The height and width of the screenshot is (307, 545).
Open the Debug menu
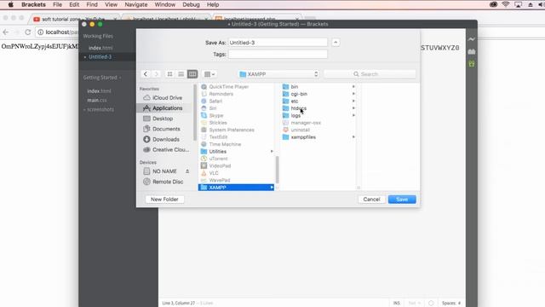191,4
